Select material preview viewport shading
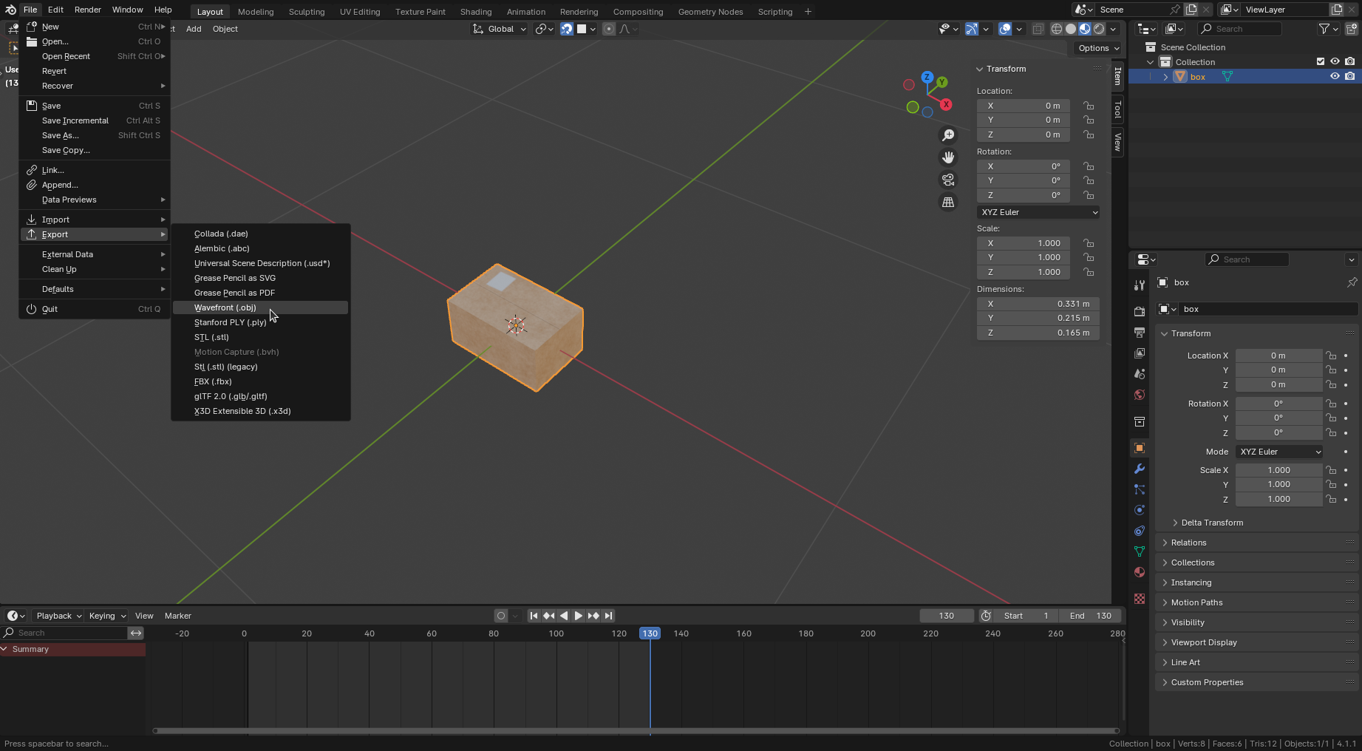 coord(1085,29)
